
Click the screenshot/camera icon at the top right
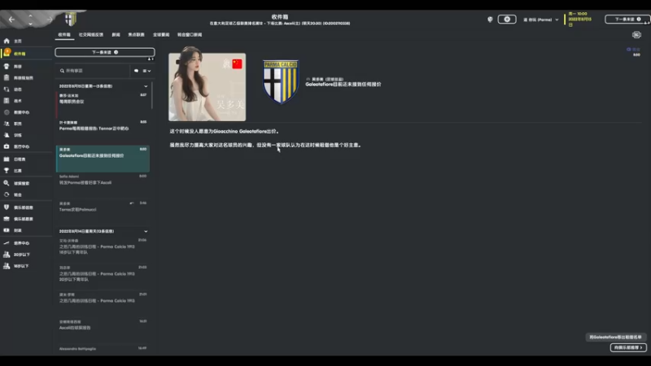coord(636,35)
